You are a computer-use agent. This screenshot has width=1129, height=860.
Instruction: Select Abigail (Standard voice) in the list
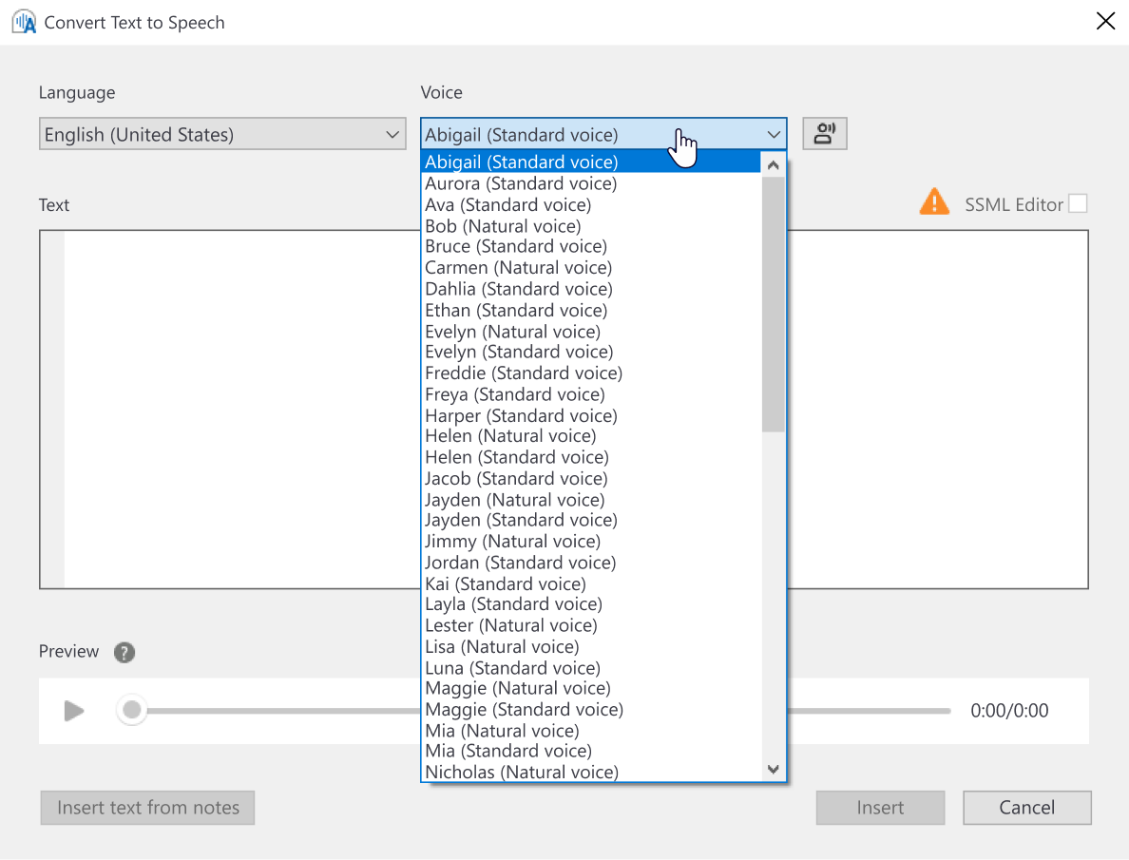[520, 162]
